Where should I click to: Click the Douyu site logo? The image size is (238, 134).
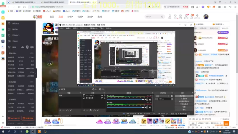click(x=37, y=17)
